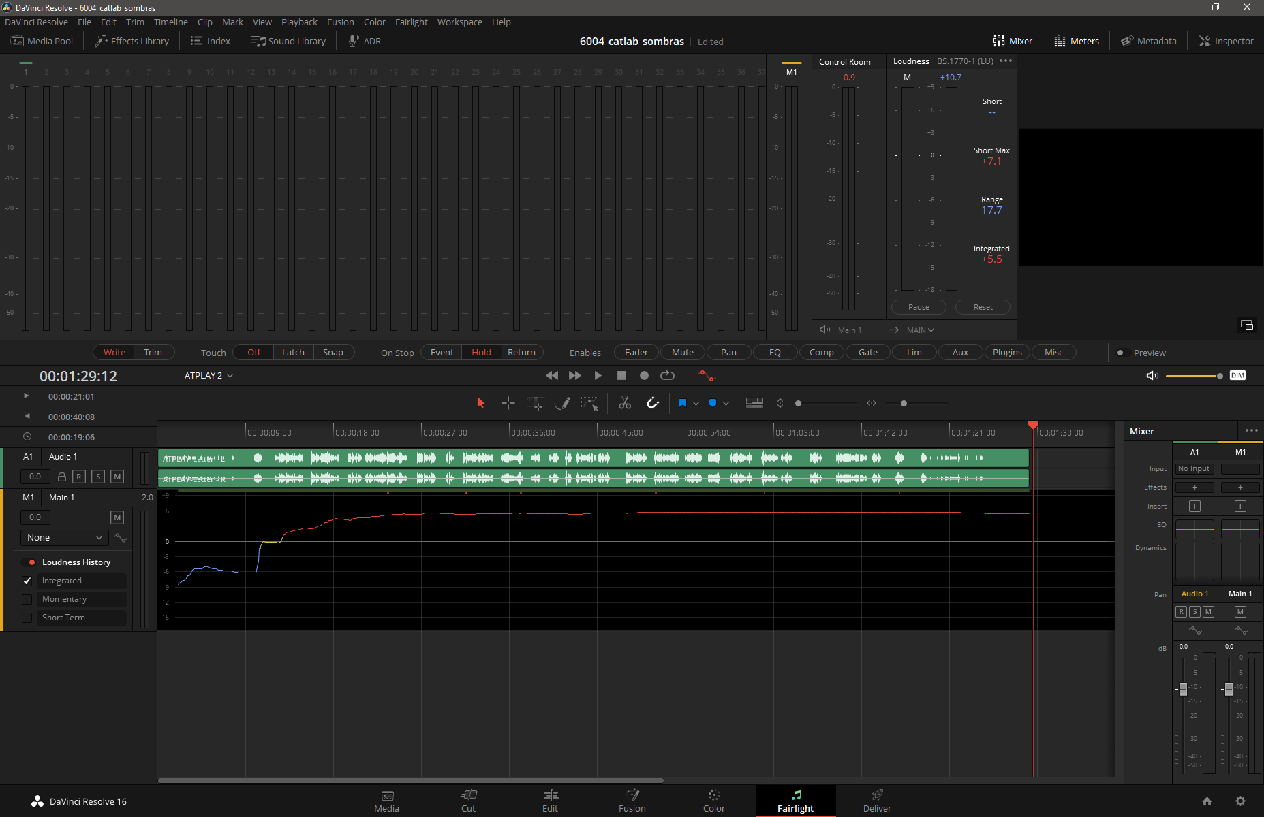
Task: Toggle the snapping magnet icon
Action: coord(653,403)
